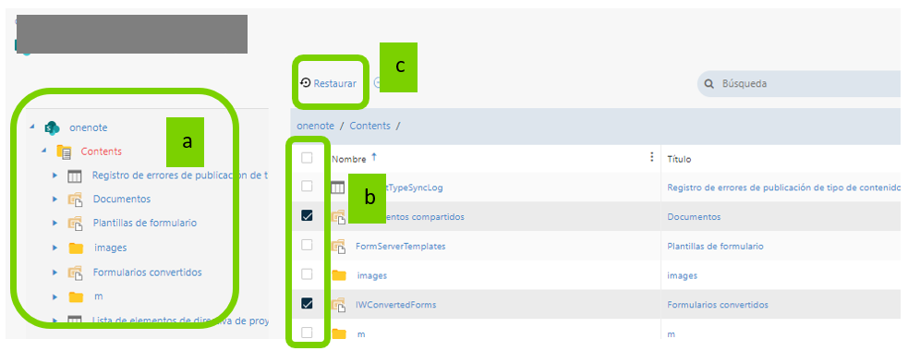Click into the Búsqueda search field
908x351 pixels.
click(803, 83)
